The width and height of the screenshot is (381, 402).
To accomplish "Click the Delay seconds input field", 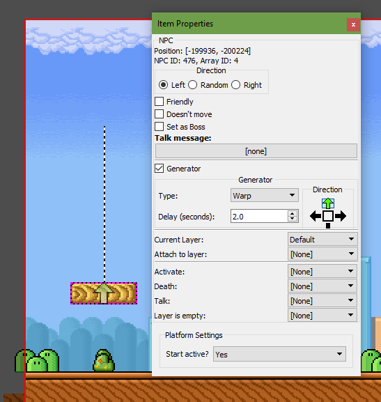I will (259, 217).
